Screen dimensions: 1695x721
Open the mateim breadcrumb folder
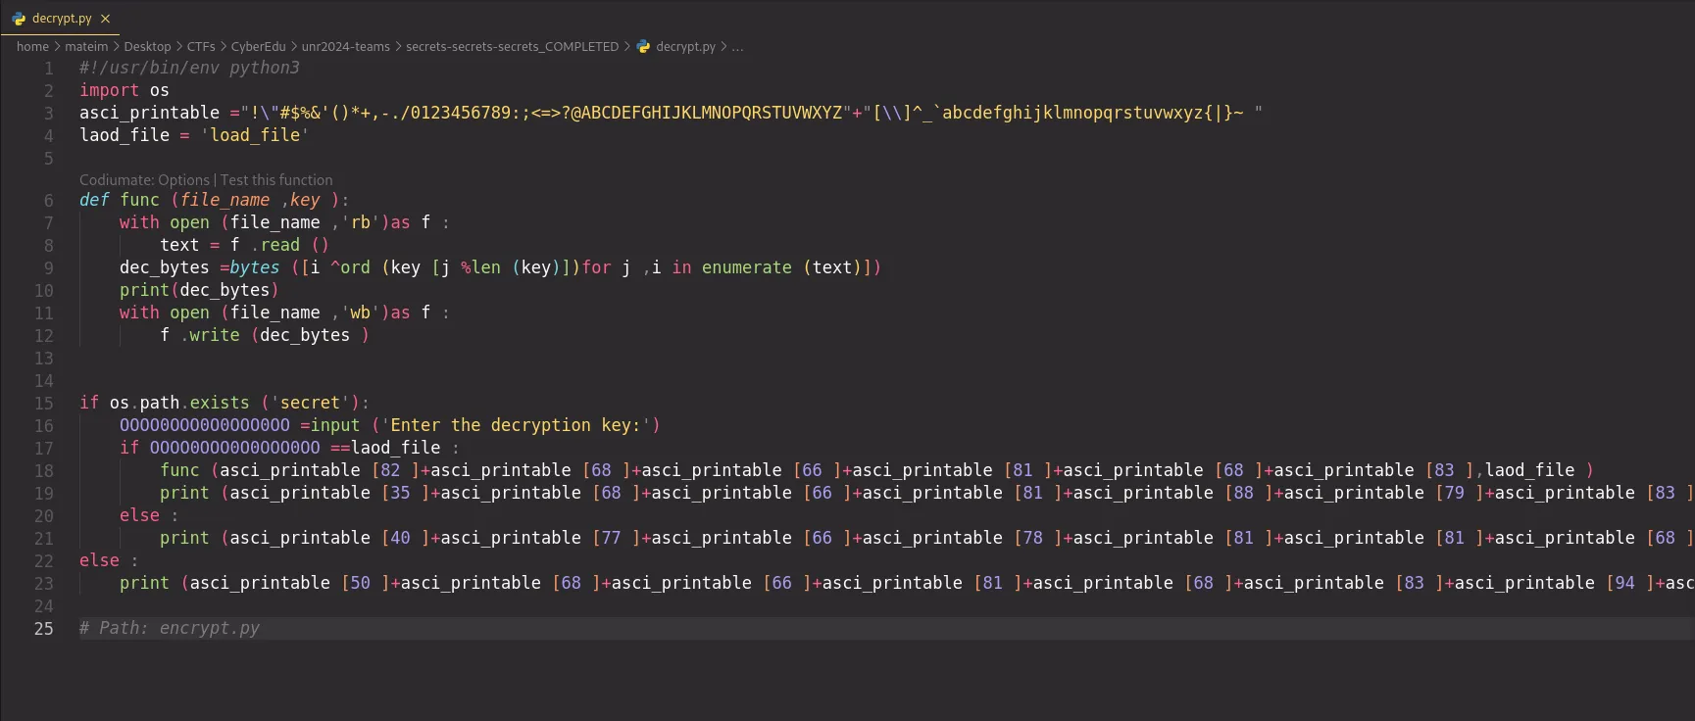point(86,46)
